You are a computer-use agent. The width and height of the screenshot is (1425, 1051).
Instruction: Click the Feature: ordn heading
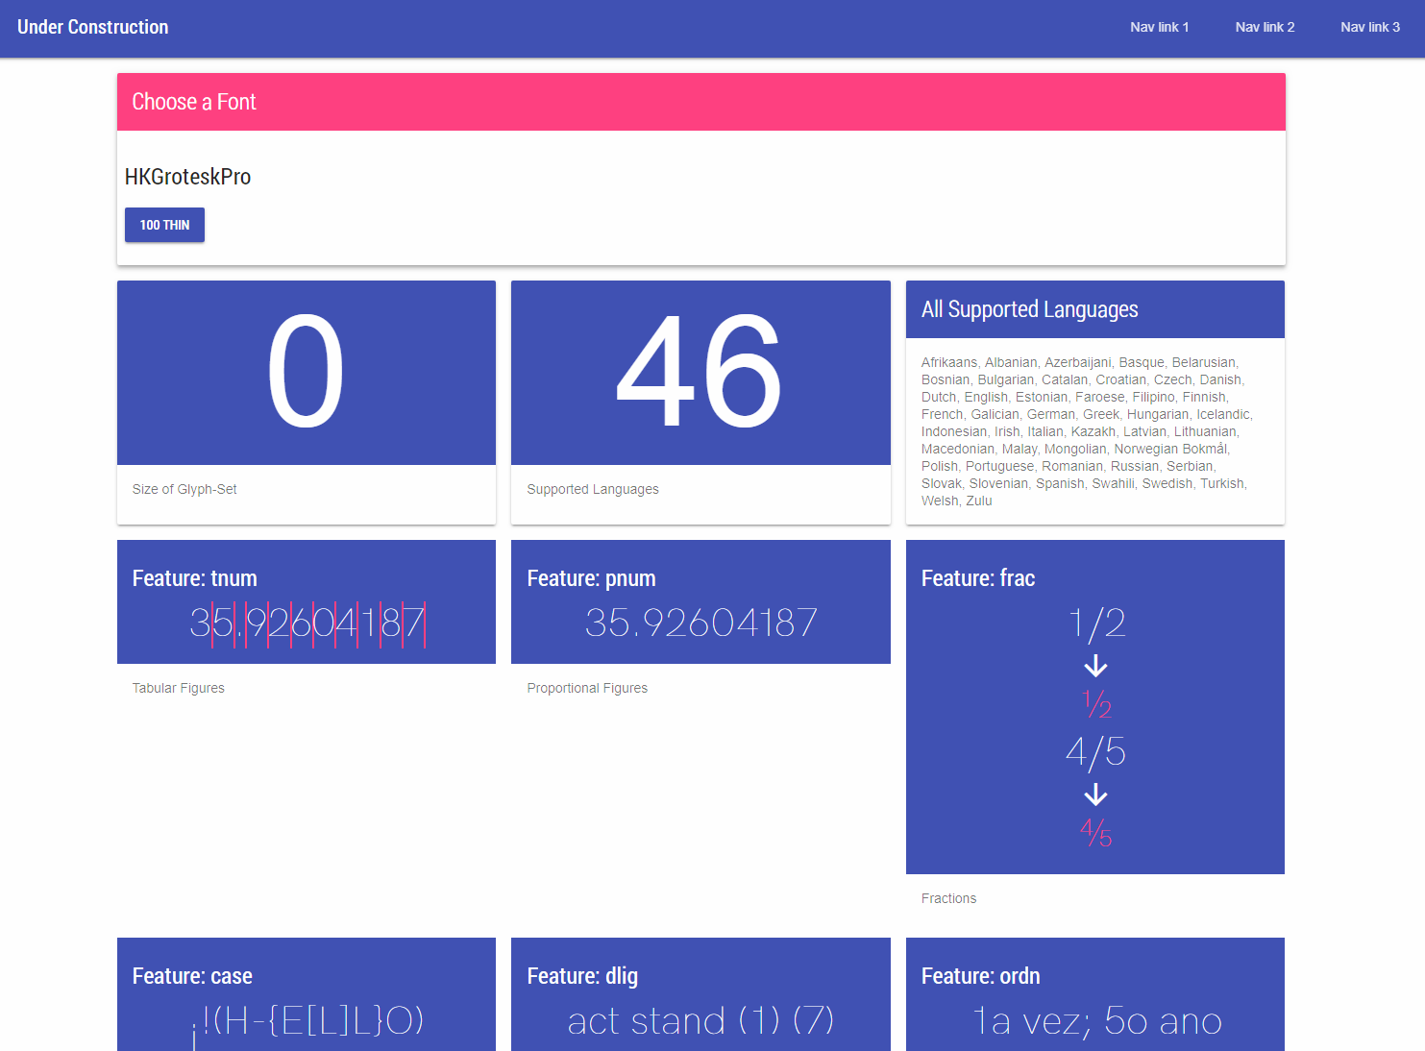click(x=980, y=976)
